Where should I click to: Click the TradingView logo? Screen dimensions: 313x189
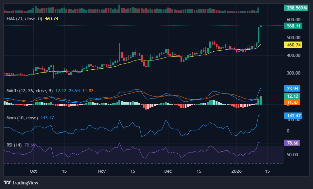pyautogui.click(x=21, y=182)
